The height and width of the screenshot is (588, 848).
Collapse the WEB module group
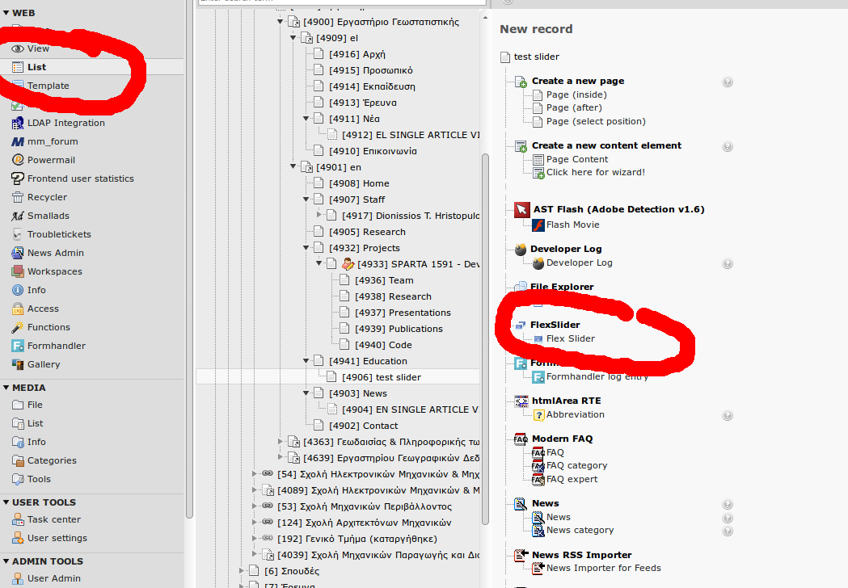(6, 13)
